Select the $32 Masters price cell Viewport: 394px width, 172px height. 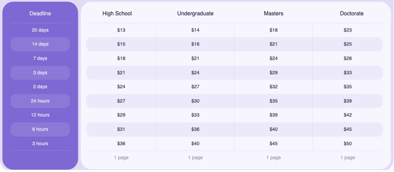[273, 87]
